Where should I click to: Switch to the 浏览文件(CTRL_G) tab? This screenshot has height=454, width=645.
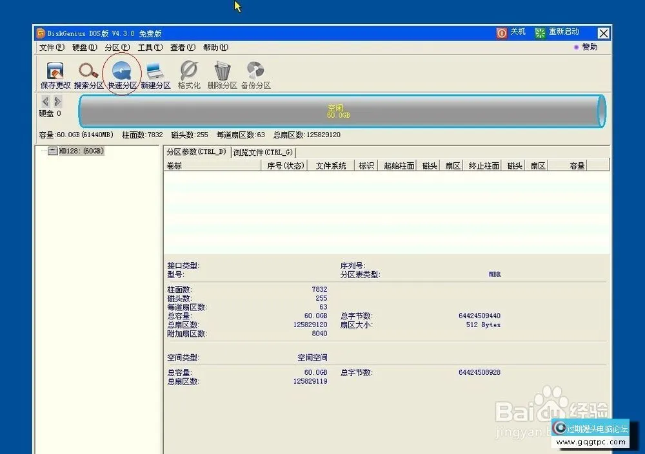pyautogui.click(x=264, y=152)
